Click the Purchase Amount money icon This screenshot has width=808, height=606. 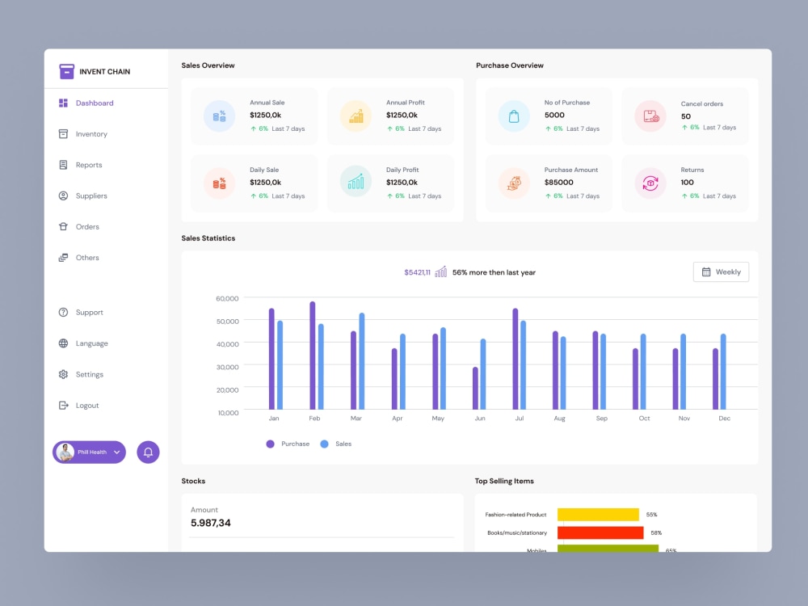point(514,183)
